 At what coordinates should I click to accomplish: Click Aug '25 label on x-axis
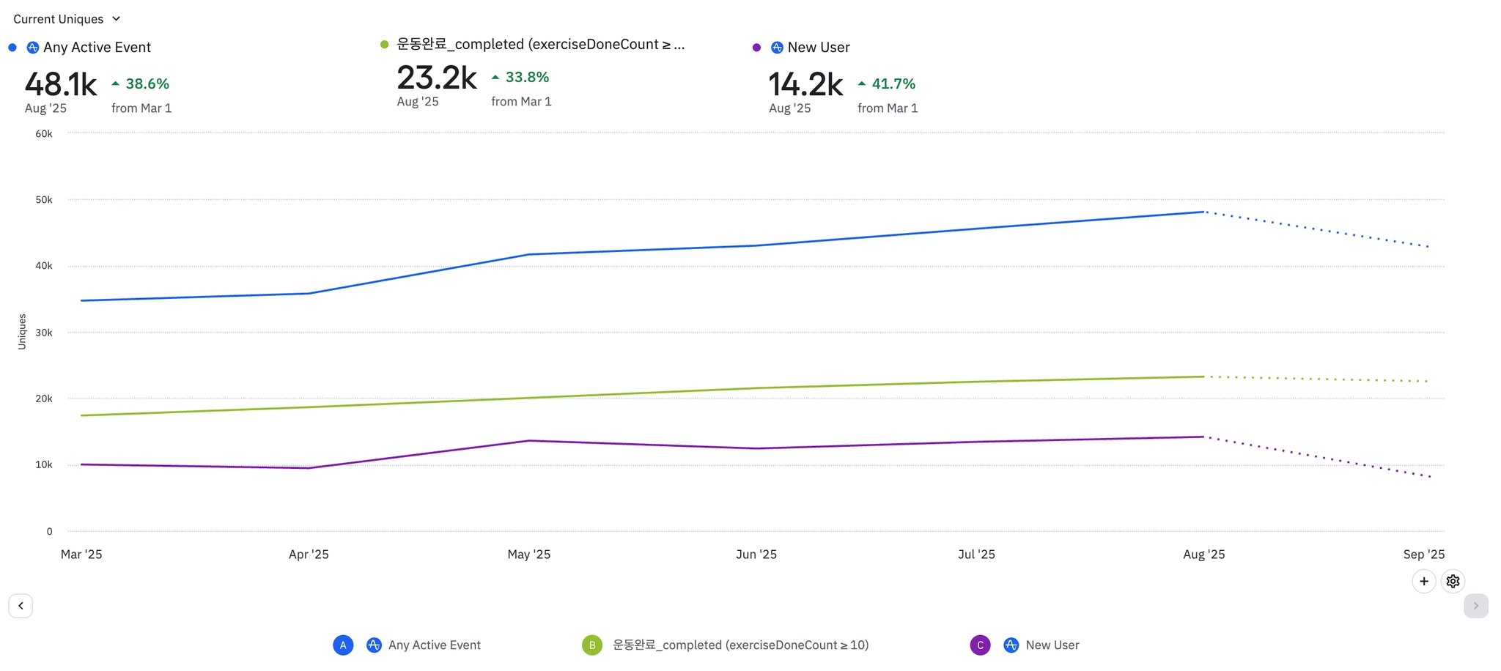[1203, 555]
